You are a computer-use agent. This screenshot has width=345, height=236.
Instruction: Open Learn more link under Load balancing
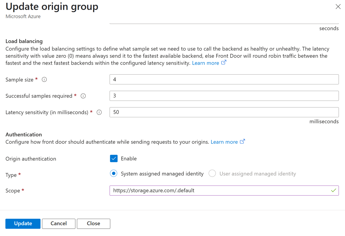205,63
